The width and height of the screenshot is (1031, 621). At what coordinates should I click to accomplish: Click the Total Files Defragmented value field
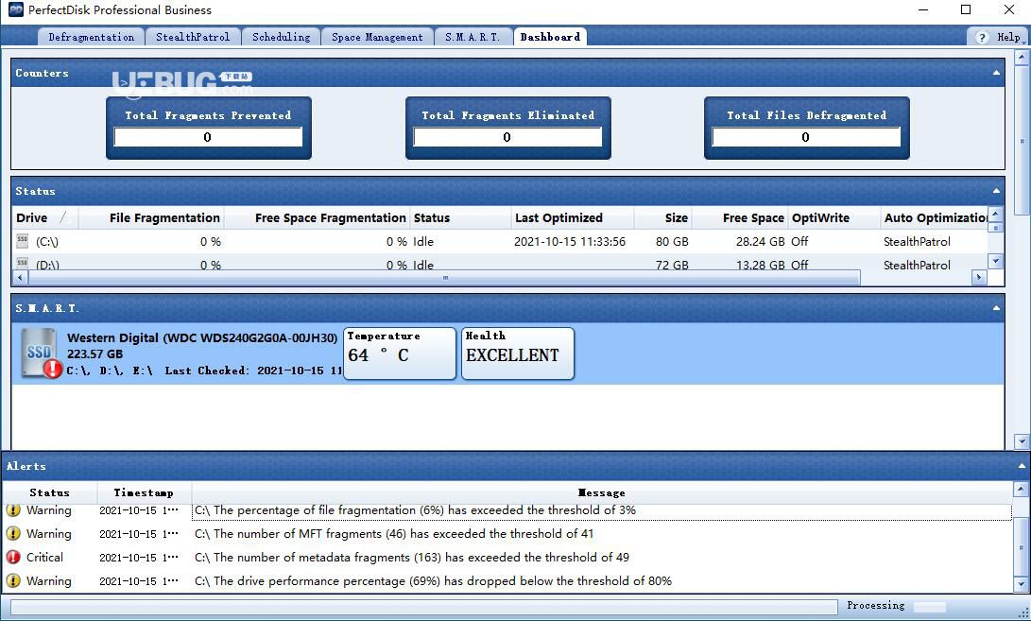(x=806, y=137)
